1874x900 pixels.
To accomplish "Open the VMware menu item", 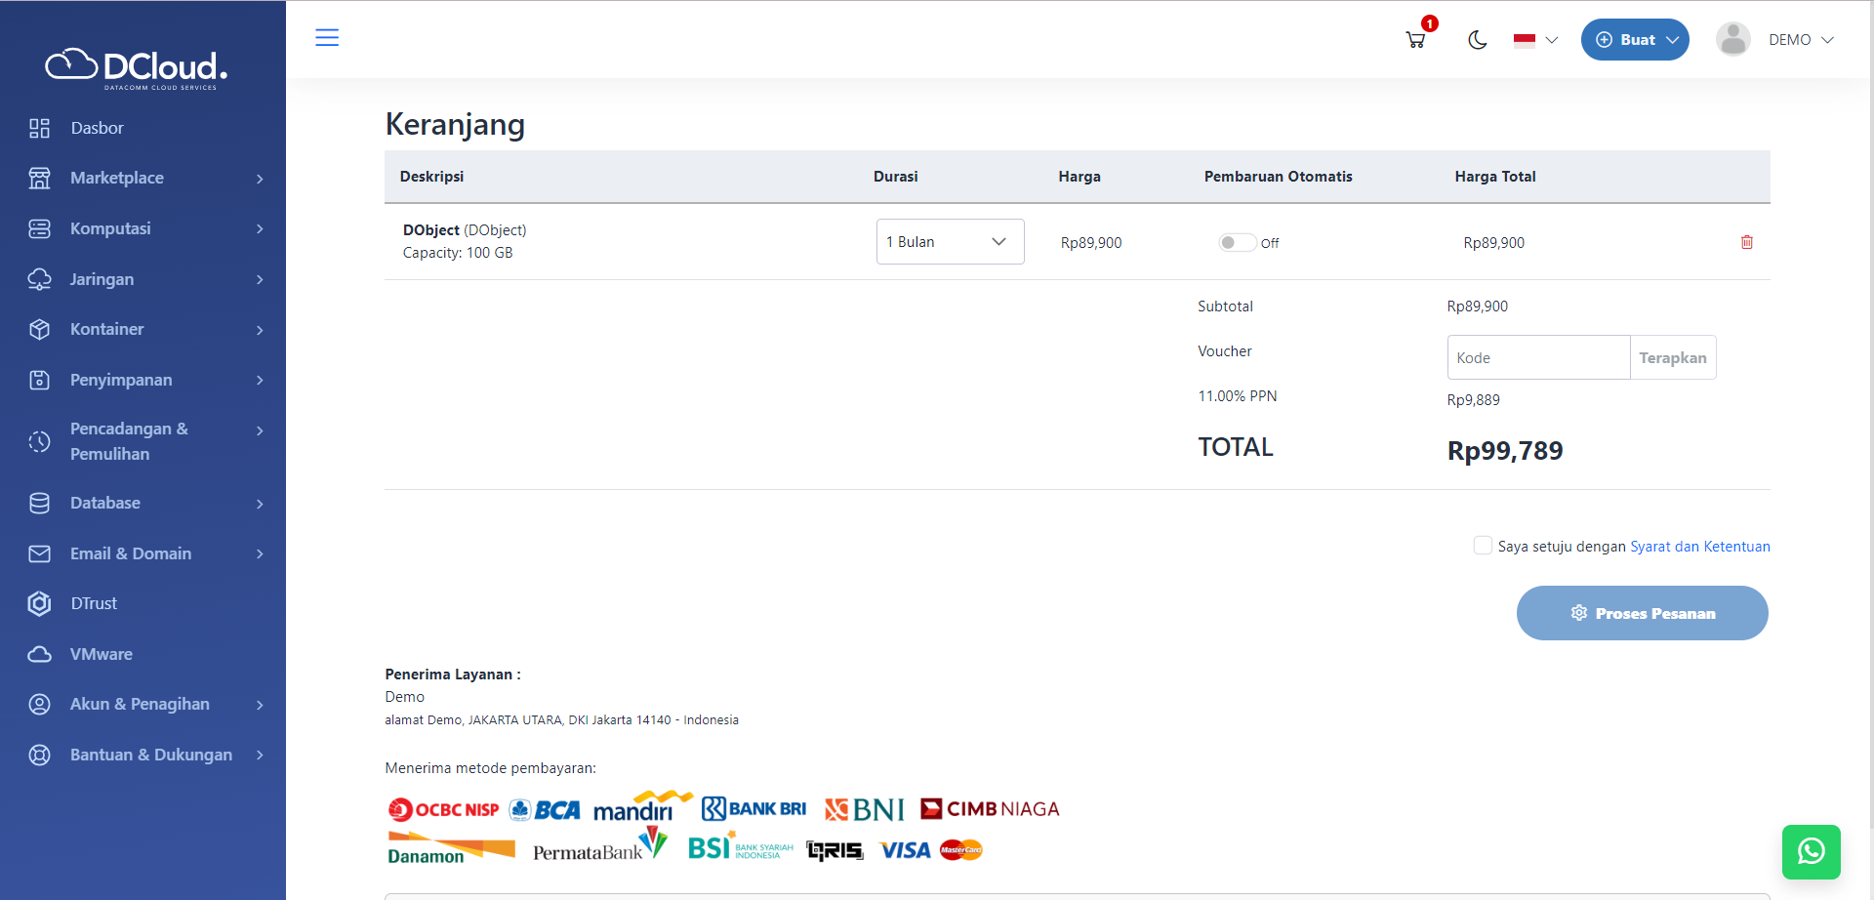I will coord(101,654).
